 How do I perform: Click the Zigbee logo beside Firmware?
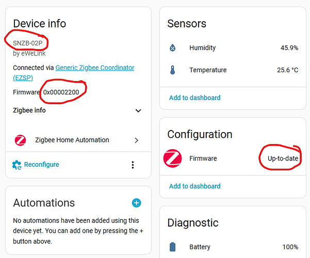pyautogui.click(x=173, y=158)
